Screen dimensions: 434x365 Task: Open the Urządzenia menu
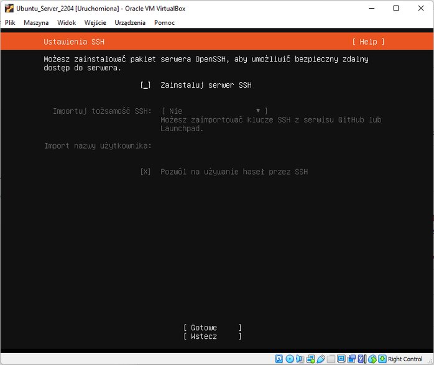pos(130,22)
